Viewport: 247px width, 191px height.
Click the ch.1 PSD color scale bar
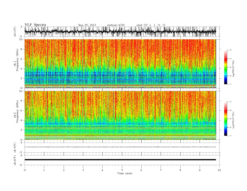(x=225, y=67)
